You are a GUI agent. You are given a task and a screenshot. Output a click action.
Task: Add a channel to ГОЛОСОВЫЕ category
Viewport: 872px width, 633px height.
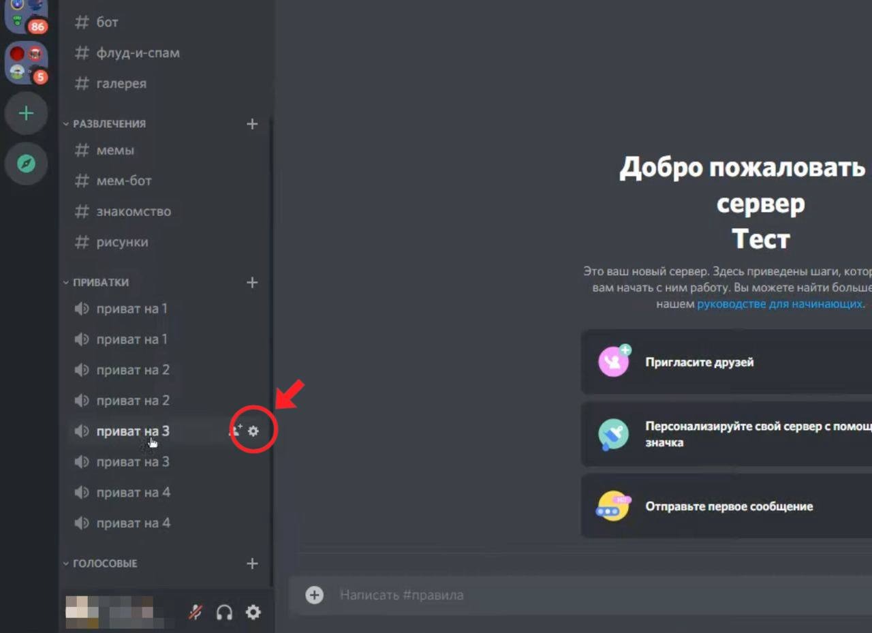click(x=251, y=563)
